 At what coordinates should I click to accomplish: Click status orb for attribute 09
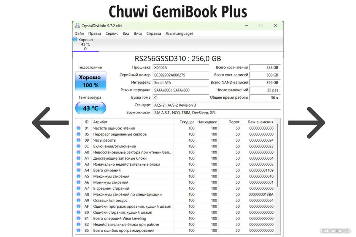tap(79, 140)
